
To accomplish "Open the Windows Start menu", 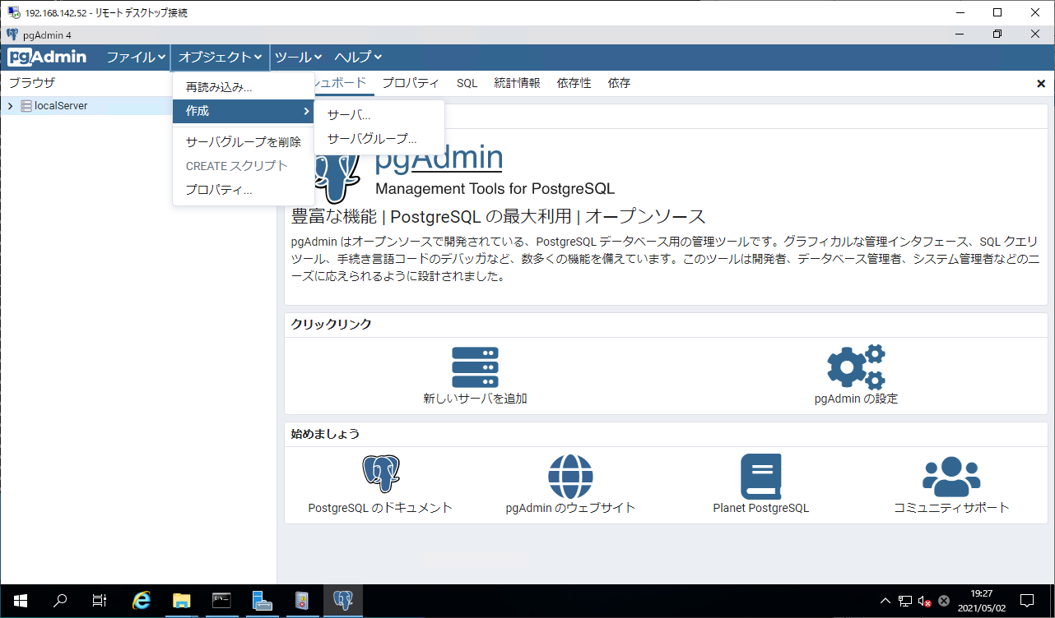I will pos(20,600).
